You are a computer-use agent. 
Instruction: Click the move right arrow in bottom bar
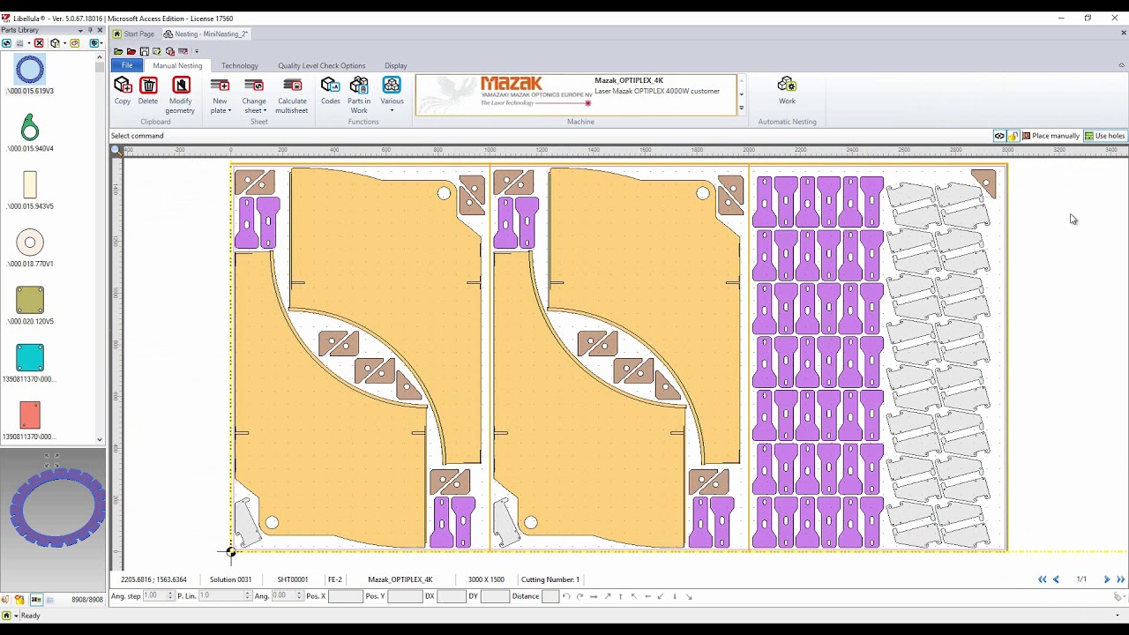coord(594,597)
